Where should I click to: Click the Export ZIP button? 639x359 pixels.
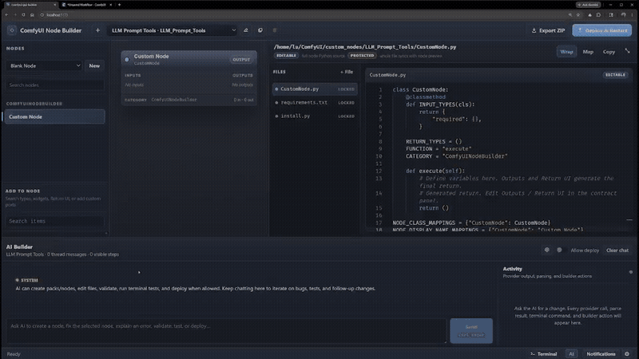pos(548,30)
